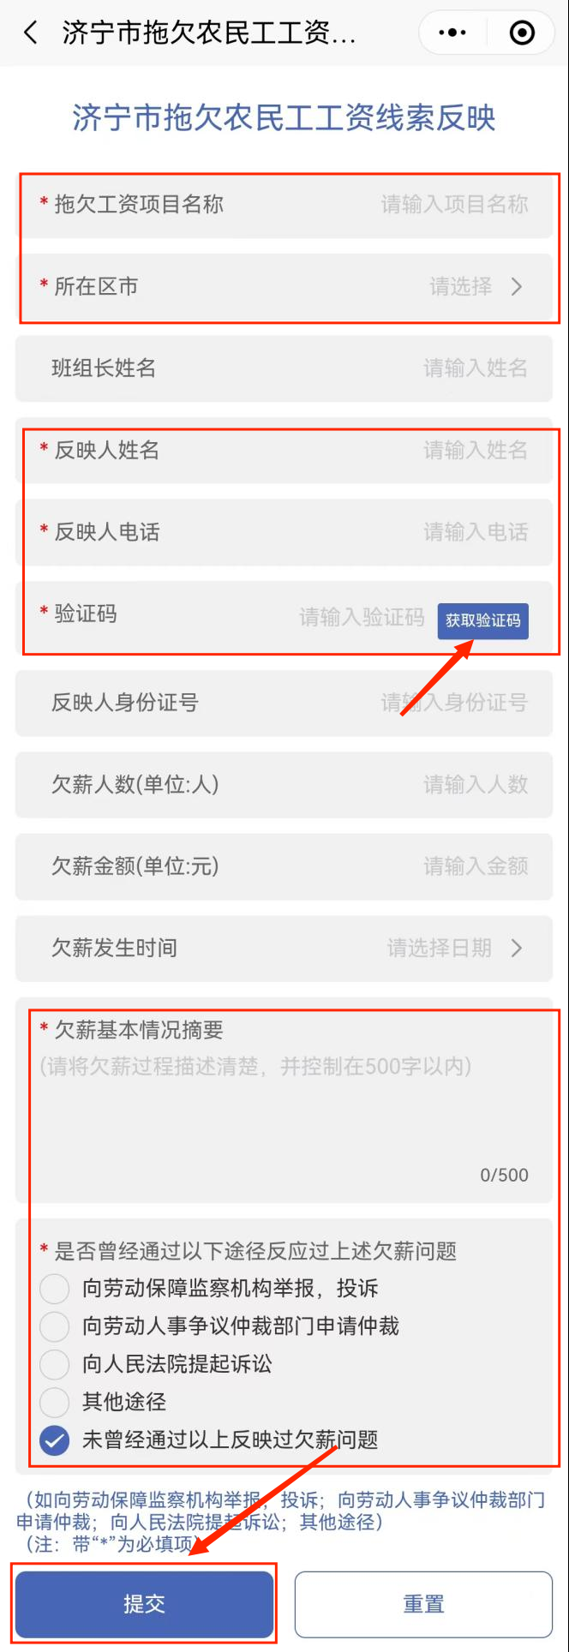This screenshot has height=1652, width=569.
Task: Open the three-dot more menu
Action: [452, 33]
